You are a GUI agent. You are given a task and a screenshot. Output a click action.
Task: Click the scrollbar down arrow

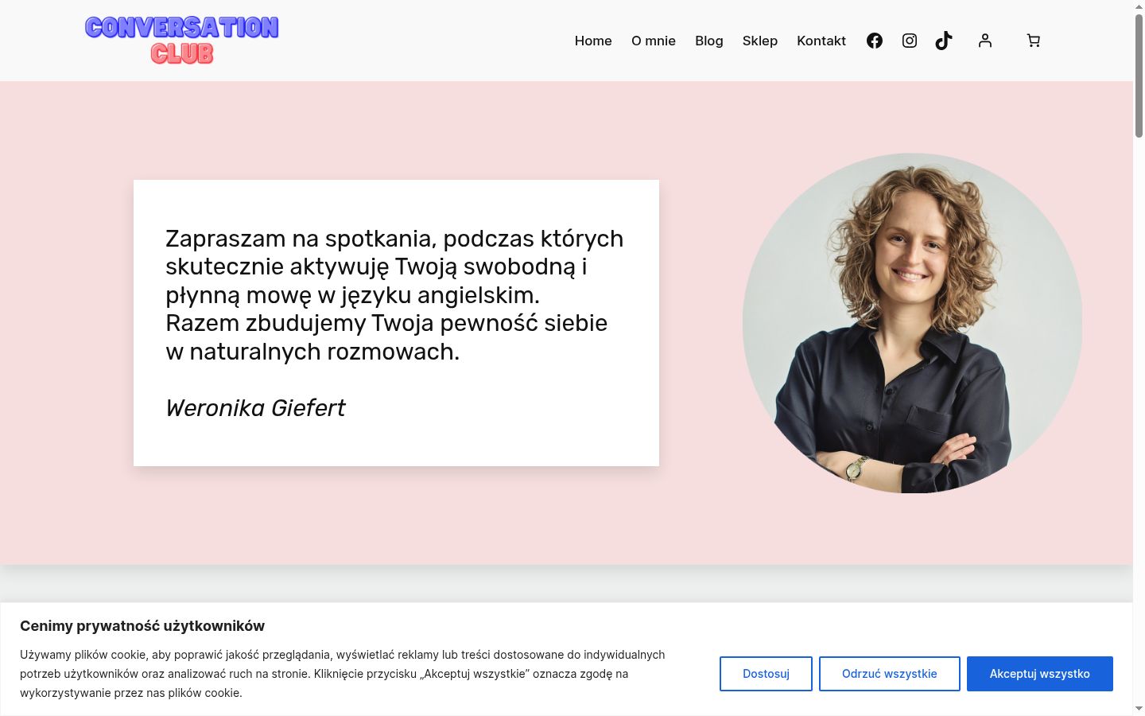tap(1139, 708)
